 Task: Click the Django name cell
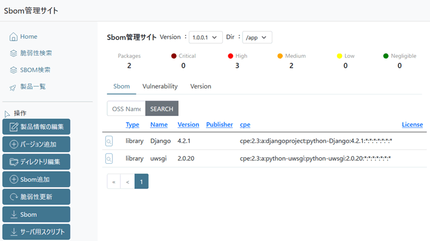click(x=161, y=141)
